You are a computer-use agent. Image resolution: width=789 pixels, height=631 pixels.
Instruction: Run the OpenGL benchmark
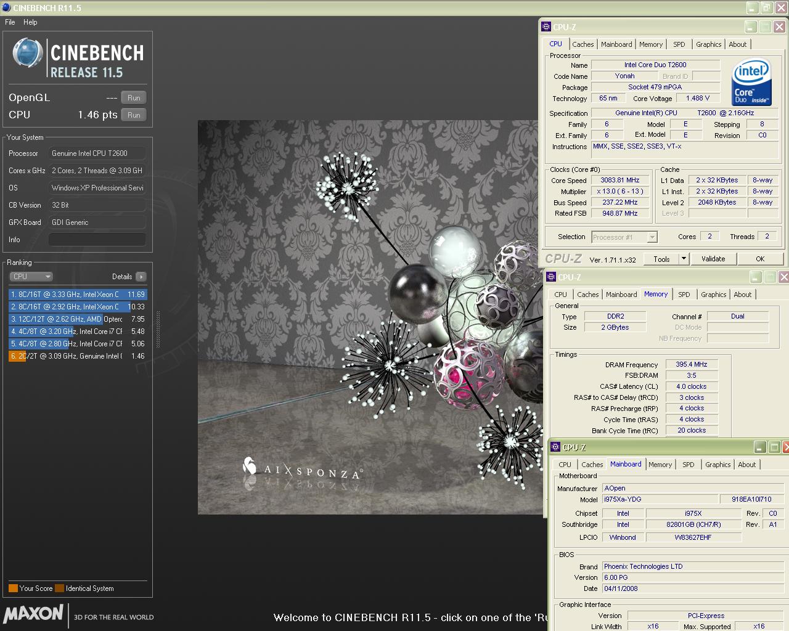[x=134, y=98]
